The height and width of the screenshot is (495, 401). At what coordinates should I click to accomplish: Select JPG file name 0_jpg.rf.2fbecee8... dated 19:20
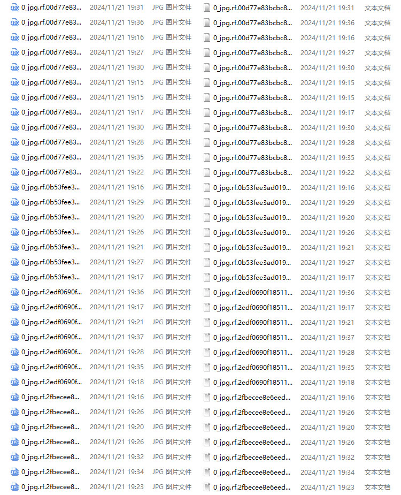tap(50, 427)
